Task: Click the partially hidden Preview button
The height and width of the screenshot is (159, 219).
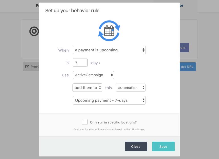Action: pyautogui.click(x=31, y=67)
